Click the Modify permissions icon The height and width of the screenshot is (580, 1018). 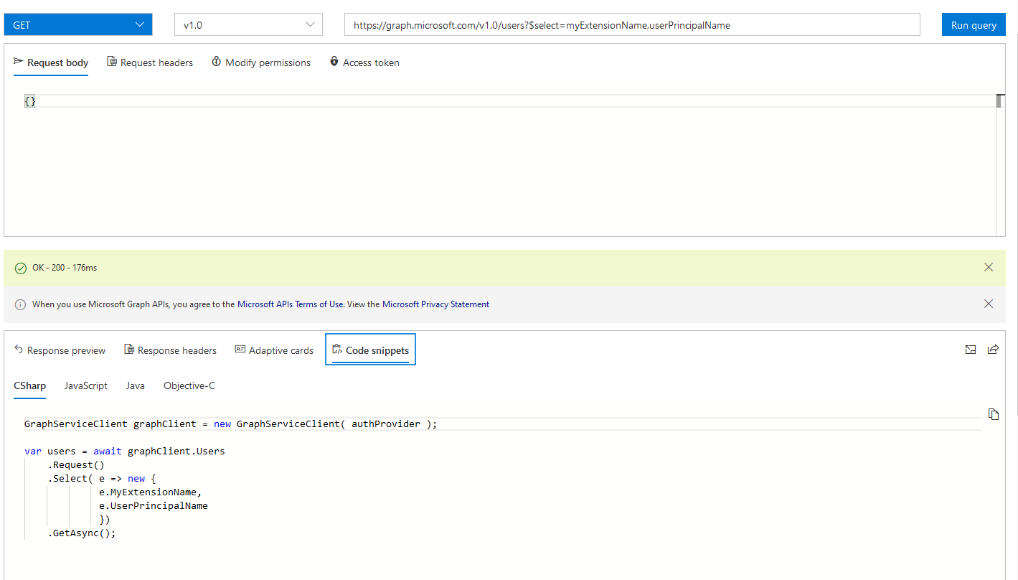(216, 62)
